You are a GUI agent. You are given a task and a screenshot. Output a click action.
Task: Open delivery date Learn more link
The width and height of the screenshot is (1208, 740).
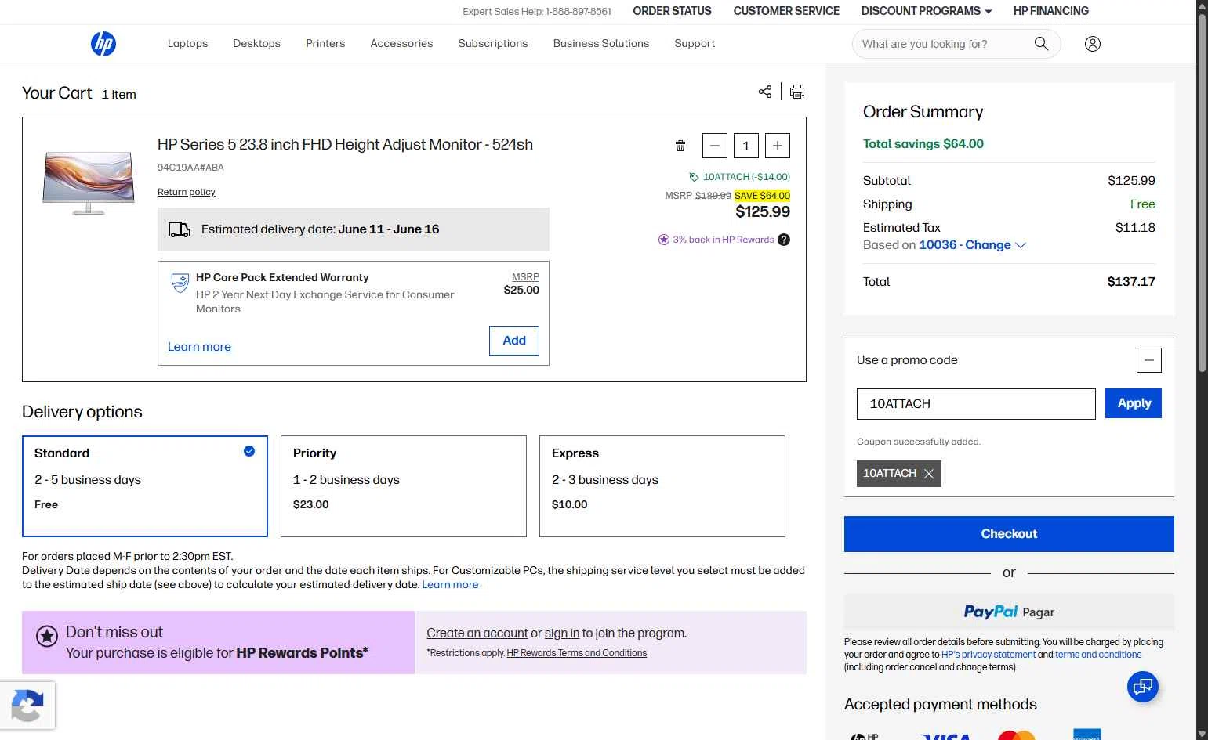click(450, 585)
